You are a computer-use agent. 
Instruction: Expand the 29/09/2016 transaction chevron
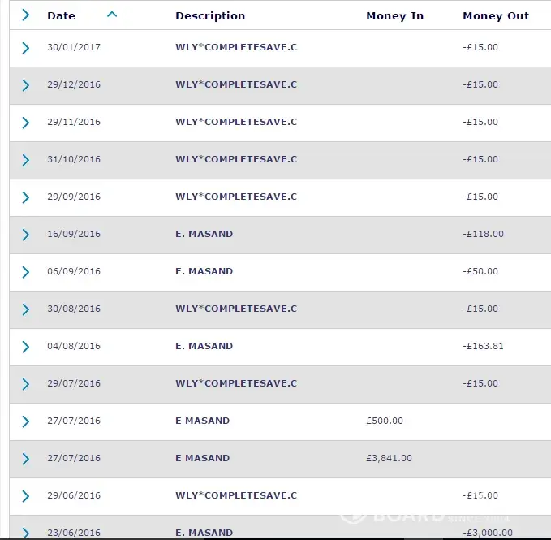click(x=26, y=197)
